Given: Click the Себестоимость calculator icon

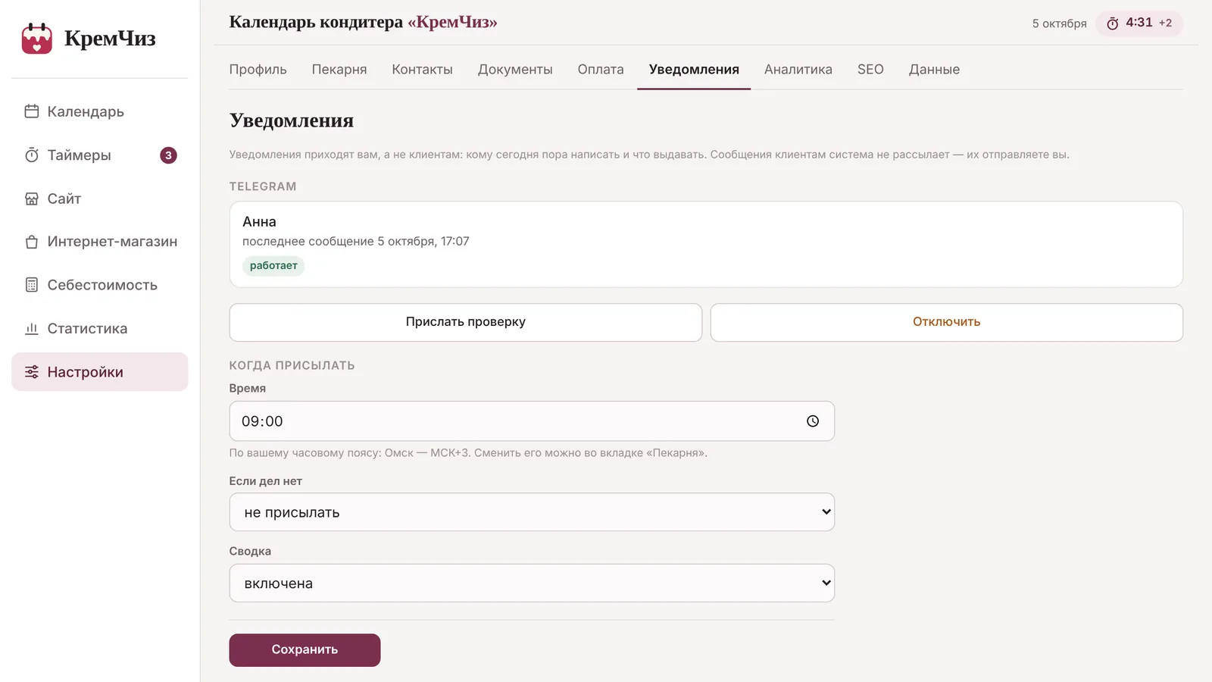Looking at the screenshot, I should pos(32,285).
